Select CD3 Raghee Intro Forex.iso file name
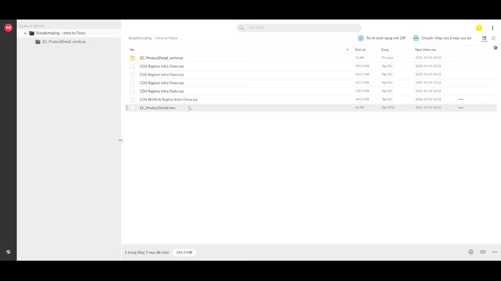This screenshot has height=281, width=501. click(x=162, y=83)
